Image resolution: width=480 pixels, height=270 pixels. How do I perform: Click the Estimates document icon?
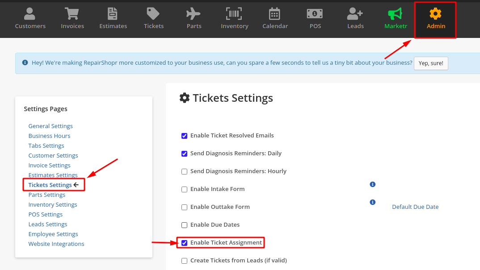pos(112,14)
